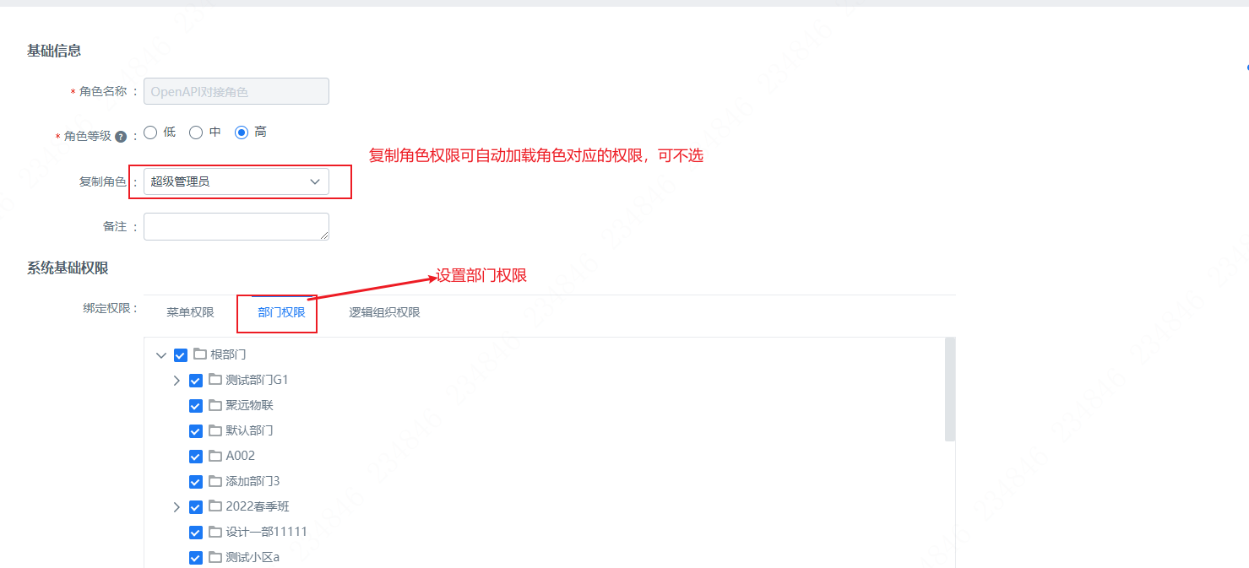Image resolution: width=1249 pixels, height=568 pixels.
Task: Click the folder icon beside 默认部门
Action: click(215, 430)
